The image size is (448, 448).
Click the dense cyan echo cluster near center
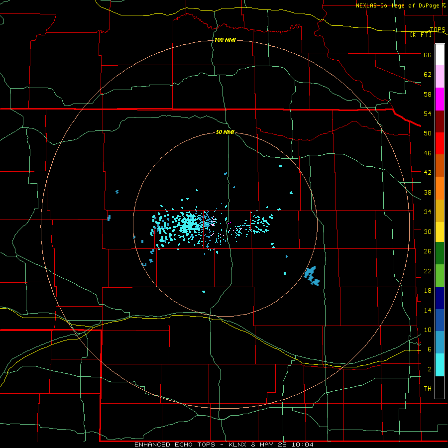[189, 224]
